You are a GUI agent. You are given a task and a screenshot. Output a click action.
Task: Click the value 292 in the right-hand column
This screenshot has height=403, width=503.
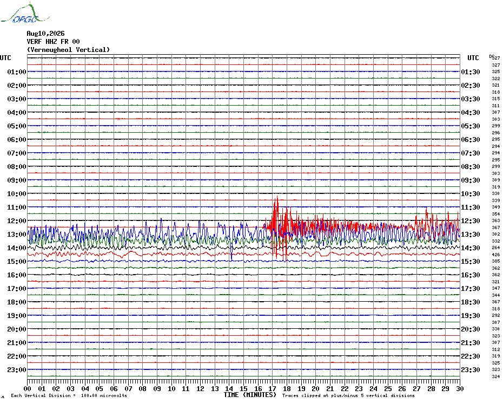coord(495,316)
